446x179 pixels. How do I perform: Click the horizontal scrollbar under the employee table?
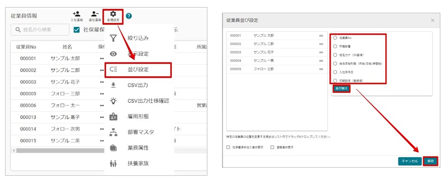click(60, 151)
